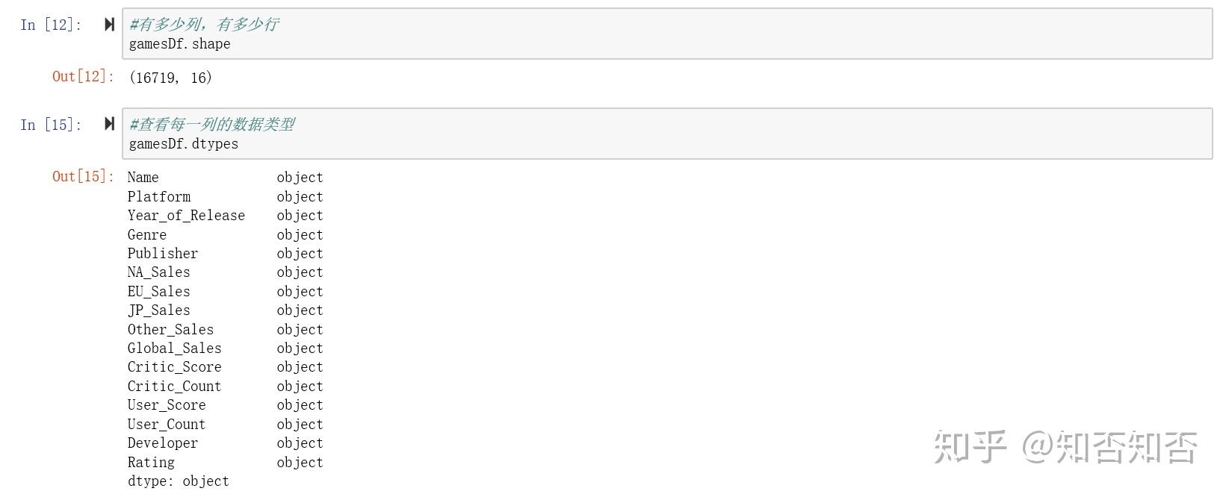
Task: Click the dtype: object summary line
Action: (178, 481)
